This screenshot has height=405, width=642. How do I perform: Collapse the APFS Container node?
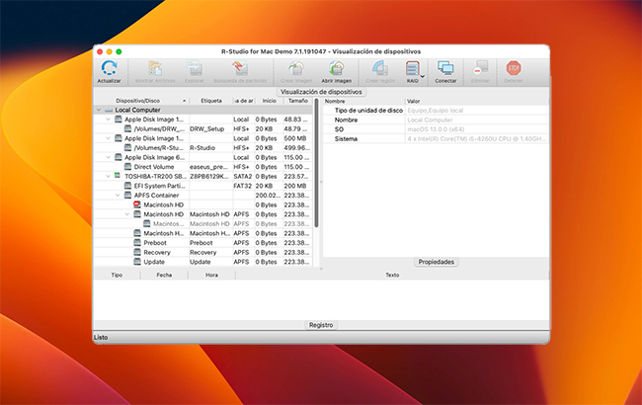tap(118, 196)
